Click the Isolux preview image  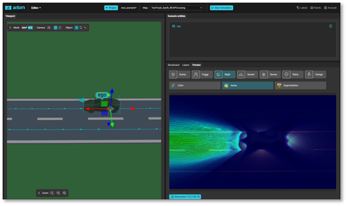tap(252, 142)
